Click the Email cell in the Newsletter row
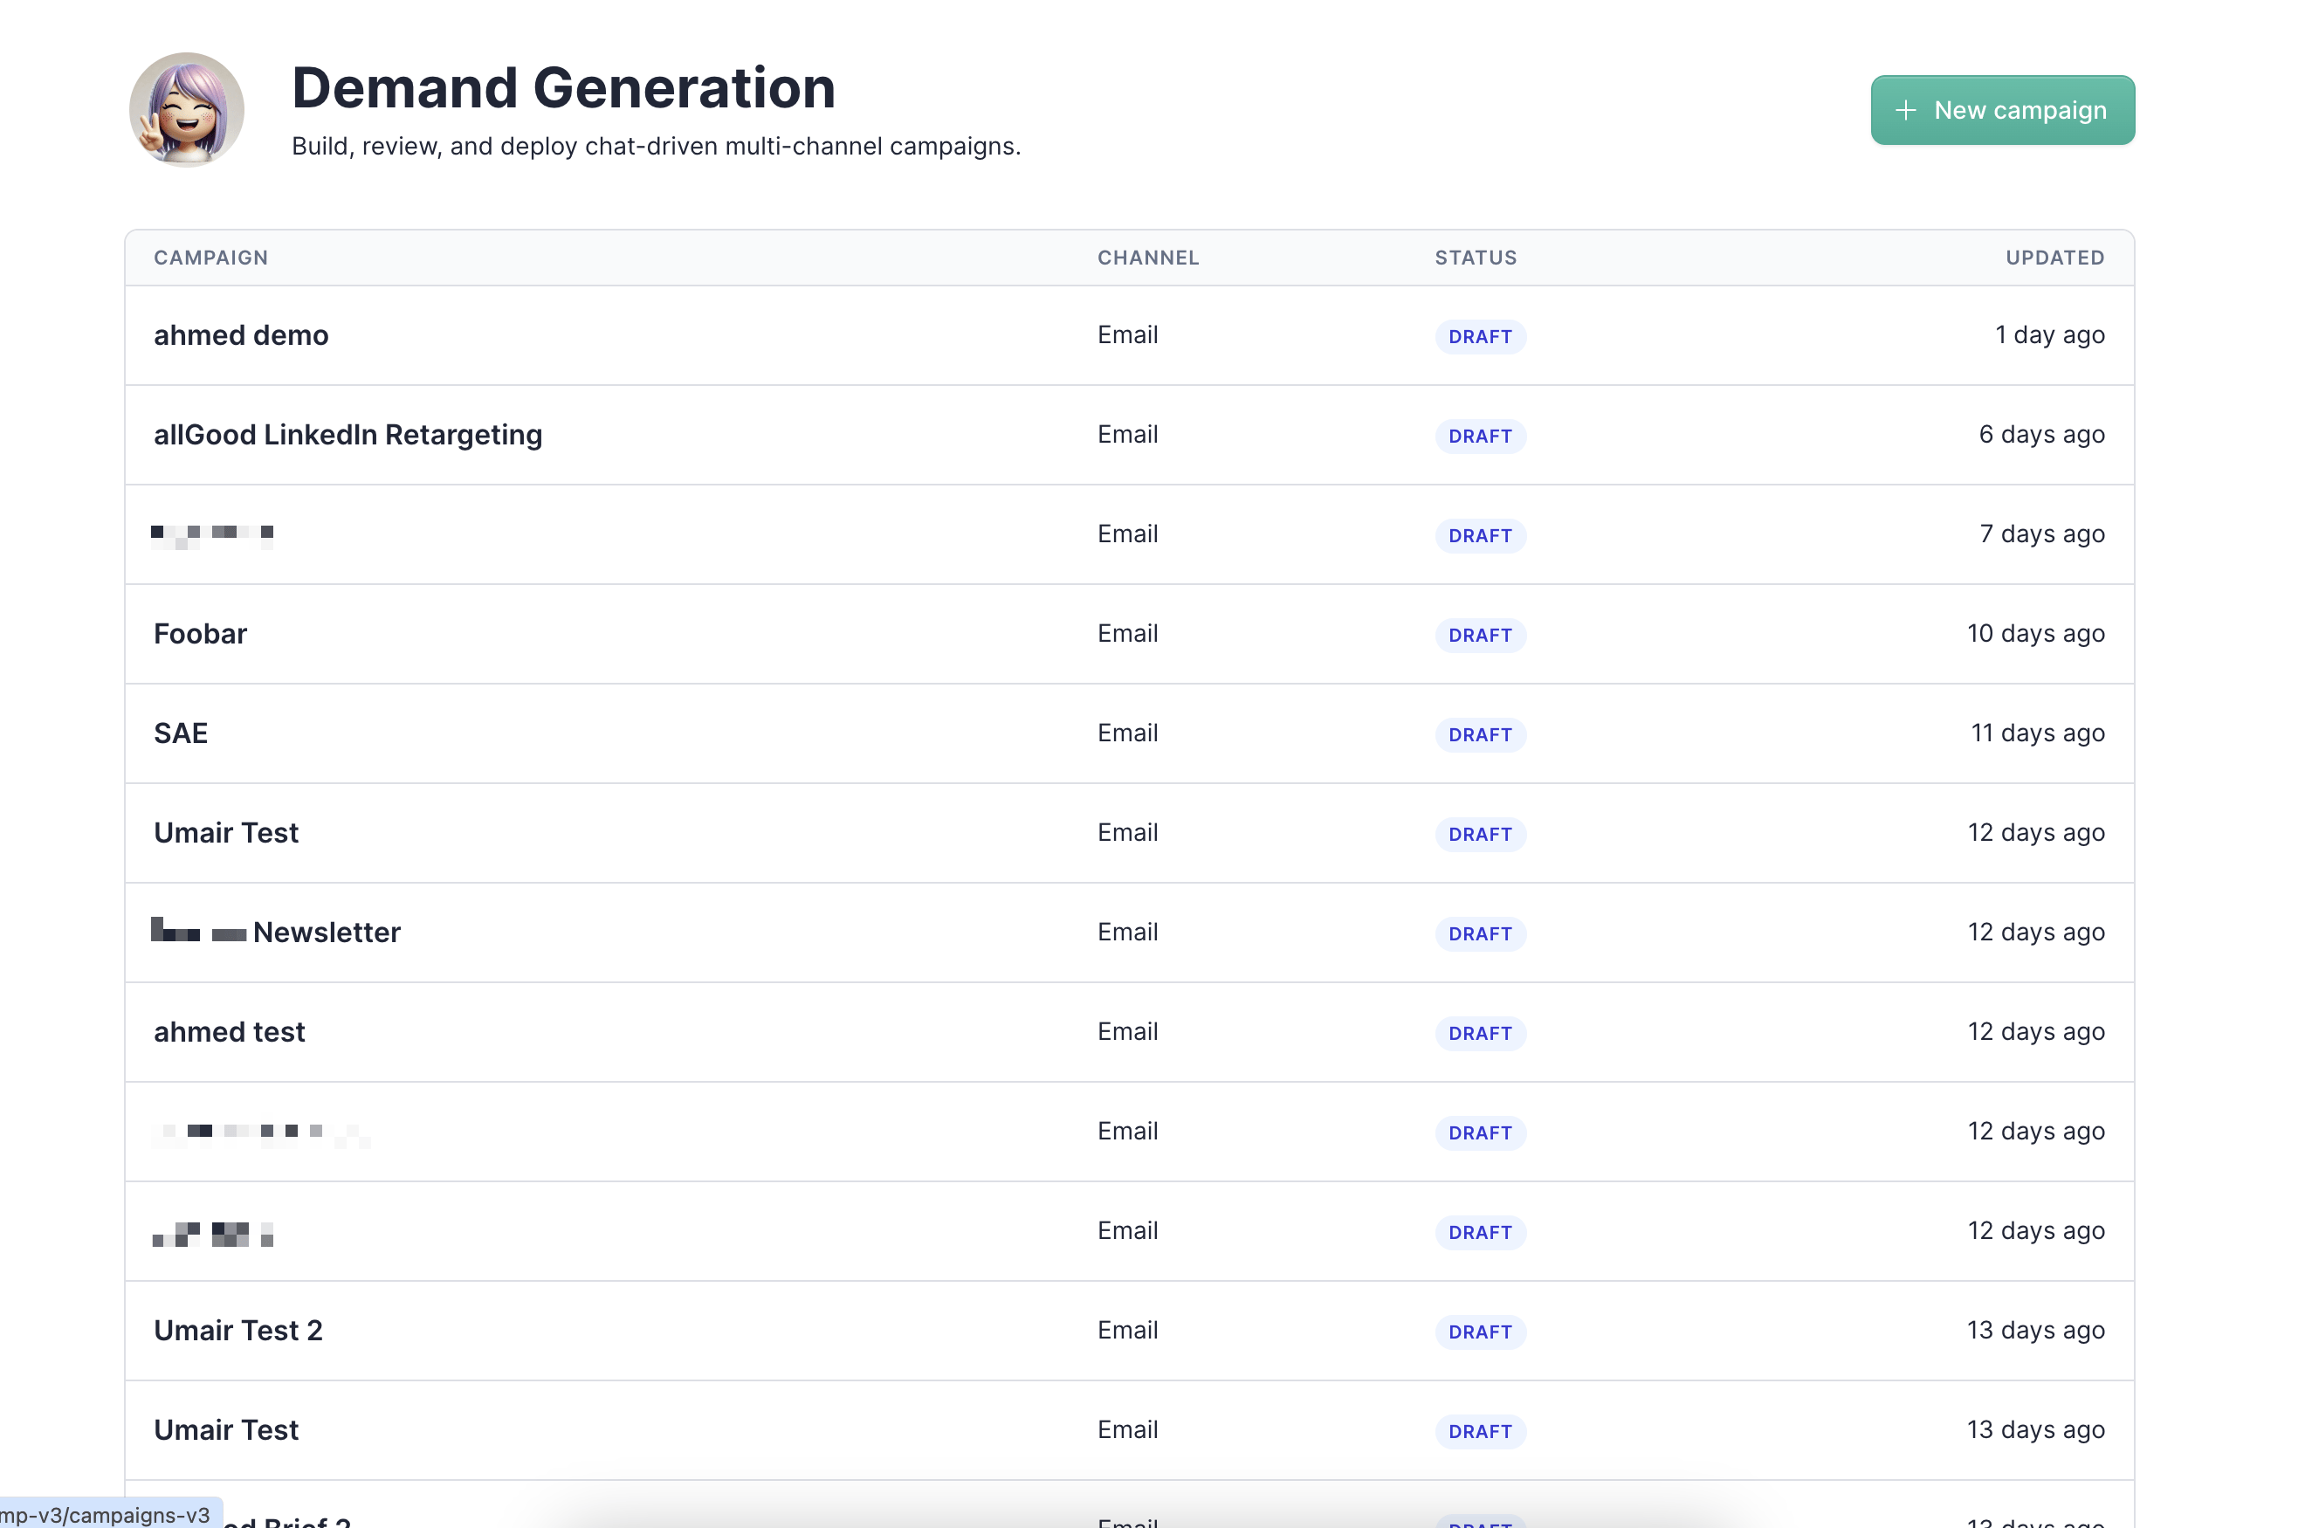2305x1528 pixels. [x=1127, y=933]
